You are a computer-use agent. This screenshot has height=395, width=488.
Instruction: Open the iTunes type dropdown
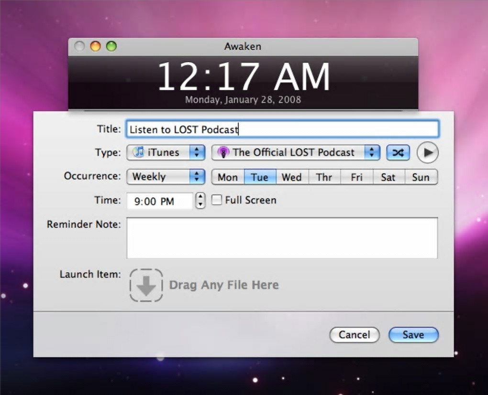pos(166,152)
